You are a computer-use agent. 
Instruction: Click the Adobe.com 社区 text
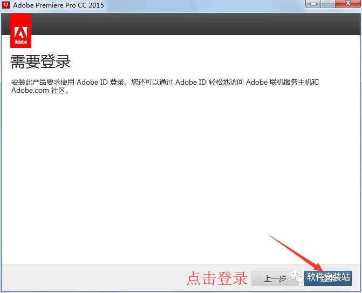[x=40, y=90]
